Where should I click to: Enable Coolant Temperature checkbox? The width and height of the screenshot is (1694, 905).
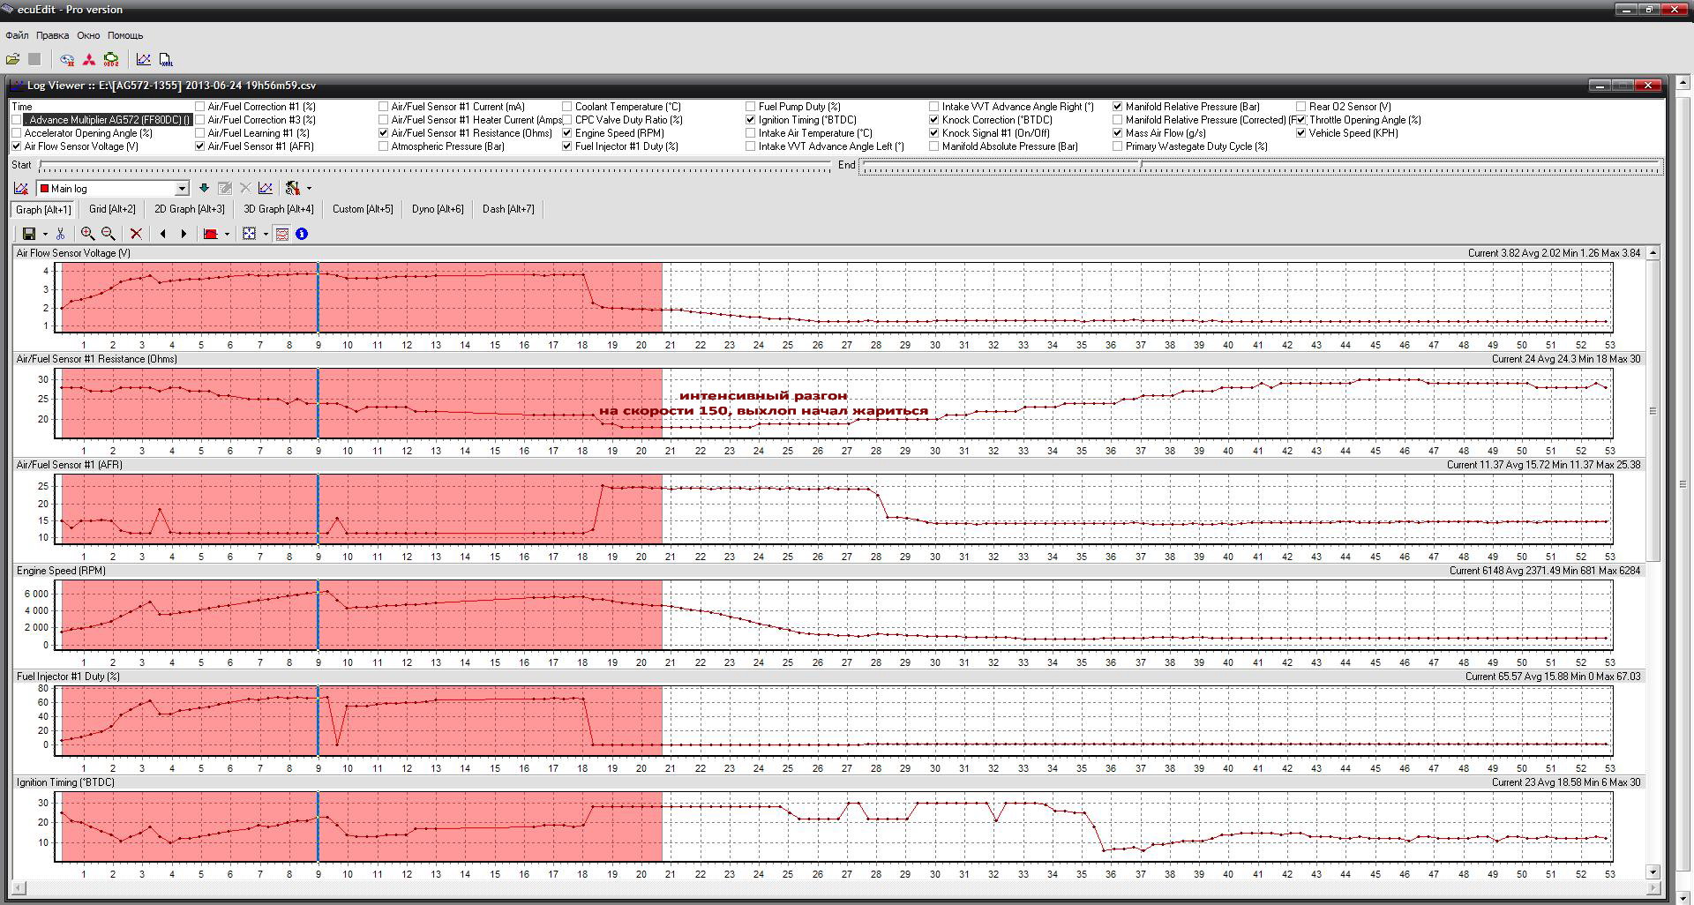pos(567,107)
